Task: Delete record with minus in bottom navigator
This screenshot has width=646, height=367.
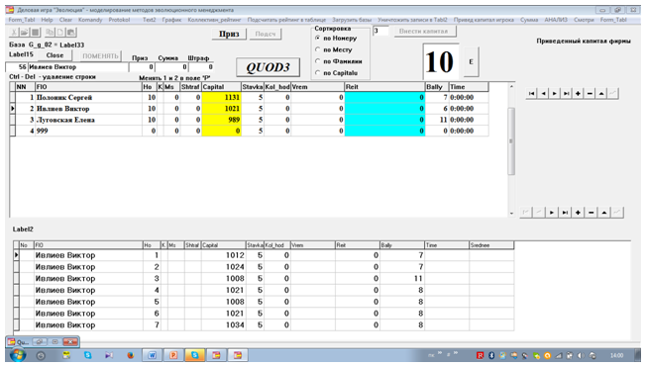Action: (x=592, y=213)
